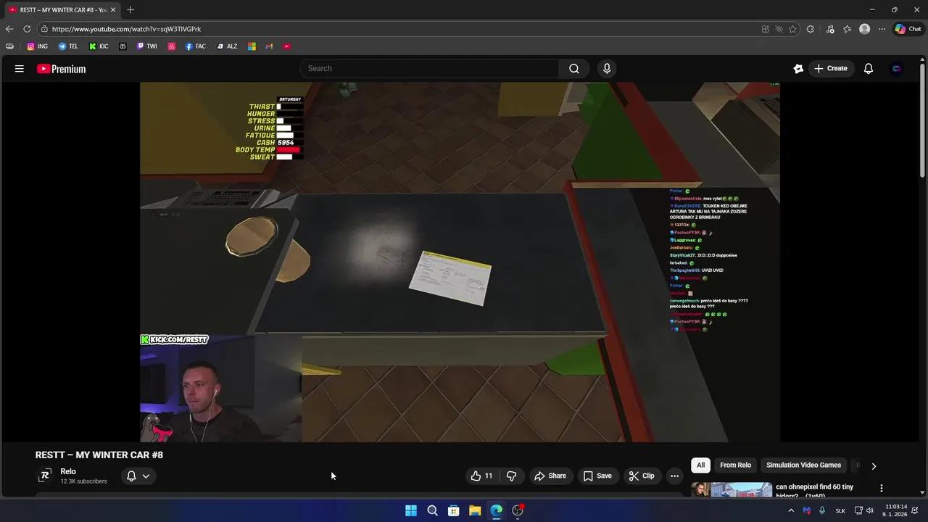Open the media control music note icon
The width and height of the screenshot is (928, 522).
coord(830,29)
